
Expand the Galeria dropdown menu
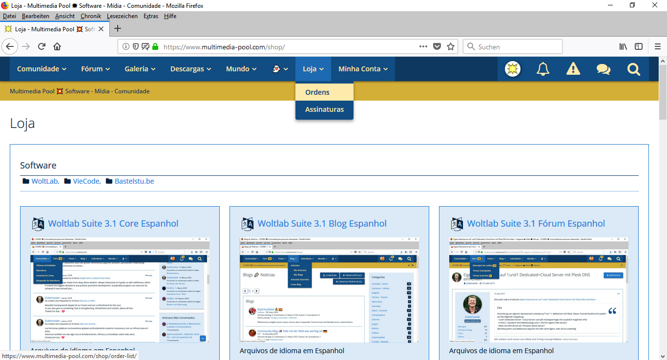(140, 69)
